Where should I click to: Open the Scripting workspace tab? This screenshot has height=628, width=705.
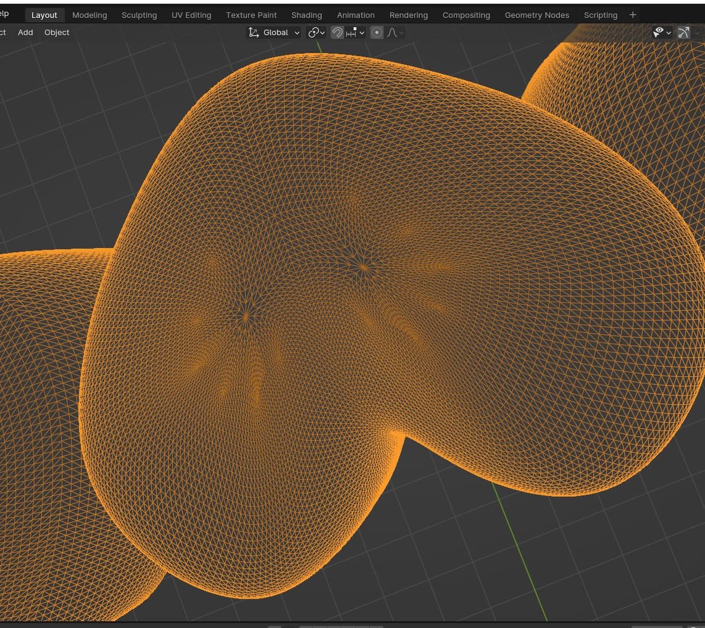point(600,15)
